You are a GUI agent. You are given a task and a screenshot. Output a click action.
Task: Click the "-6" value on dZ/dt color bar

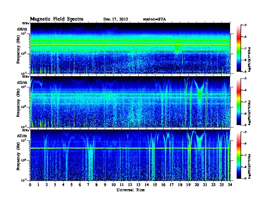[x=245, y=143]
